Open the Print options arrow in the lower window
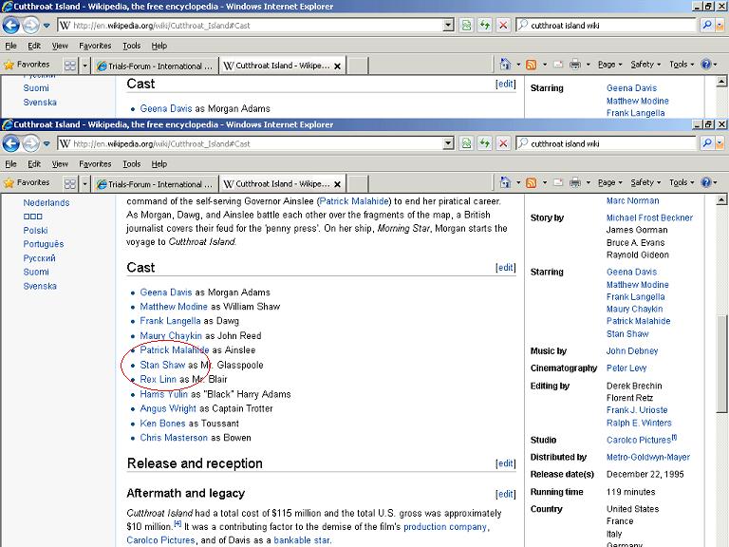 click(x=588, y=182)
